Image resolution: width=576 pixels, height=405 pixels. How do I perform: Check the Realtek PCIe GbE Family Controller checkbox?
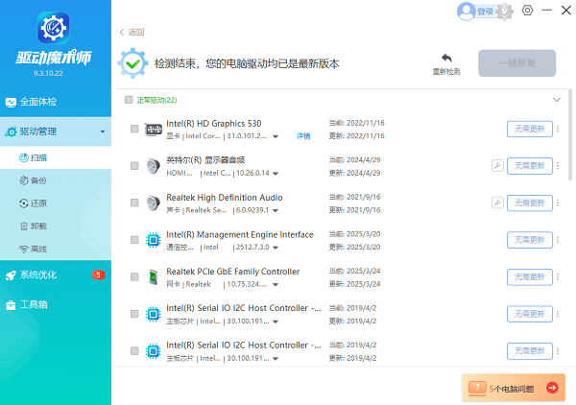tap(134, 276)
